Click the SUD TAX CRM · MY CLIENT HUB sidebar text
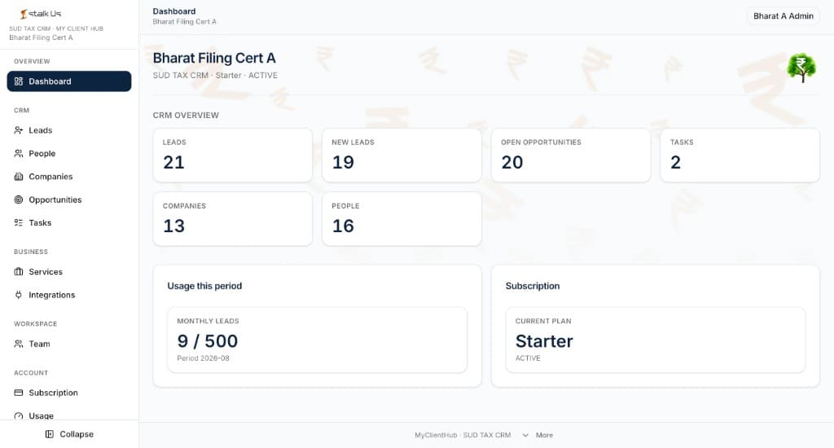 56,29
